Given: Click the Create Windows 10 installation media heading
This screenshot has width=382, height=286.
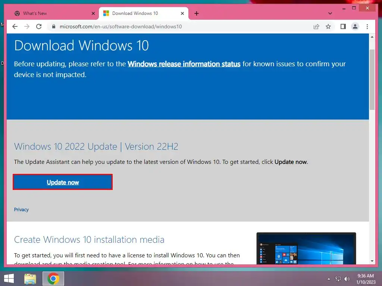Looking at the screenshot, I should [x=89, y=239].
